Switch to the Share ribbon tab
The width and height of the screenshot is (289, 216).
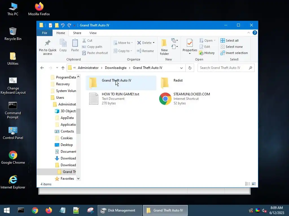coord(77,33)
